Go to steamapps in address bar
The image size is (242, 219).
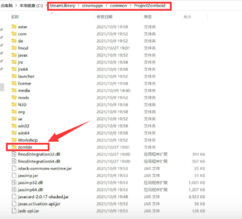pos(92,6)
